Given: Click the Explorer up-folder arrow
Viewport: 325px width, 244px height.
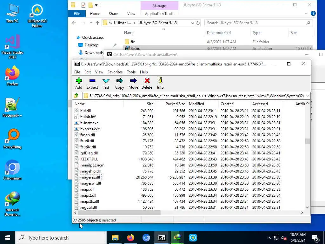Looking at the screenshot, I should (x=97, y=23).
